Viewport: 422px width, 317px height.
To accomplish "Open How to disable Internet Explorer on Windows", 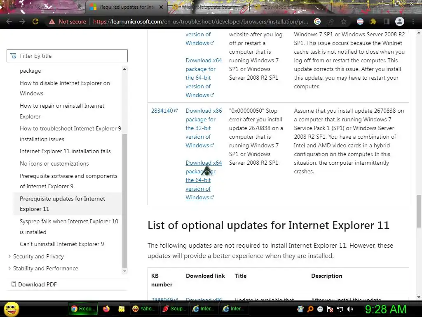I will [x=65, y=88].
